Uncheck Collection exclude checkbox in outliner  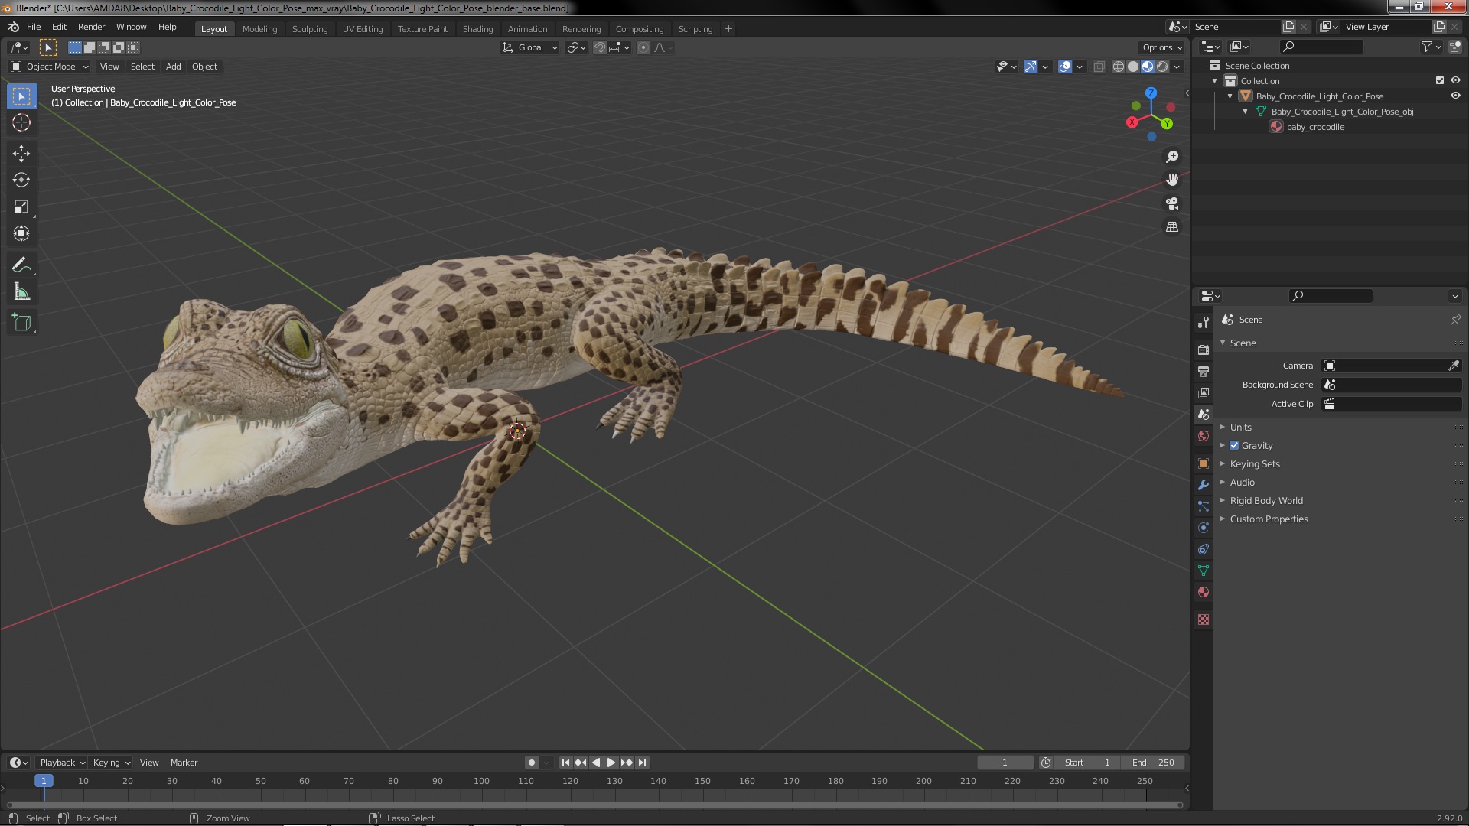1440,80
